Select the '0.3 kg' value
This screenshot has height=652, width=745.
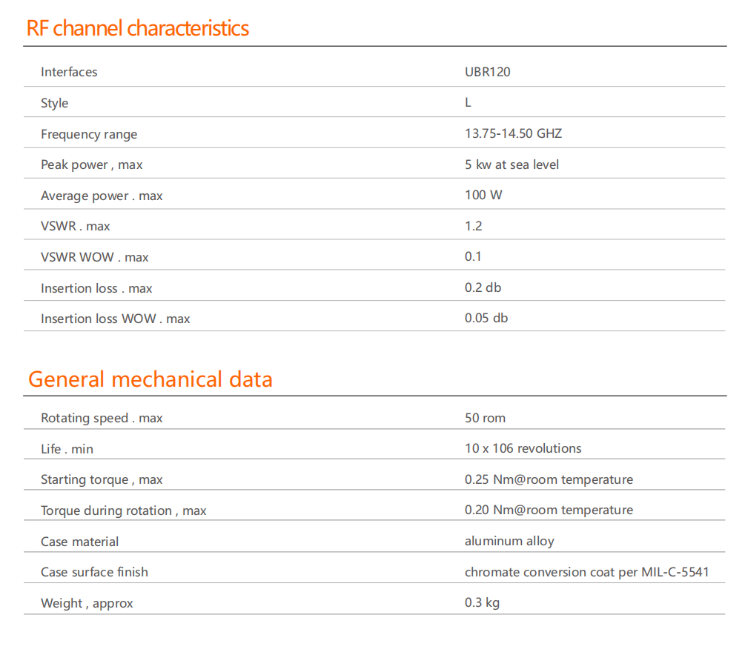pos(483,602)
